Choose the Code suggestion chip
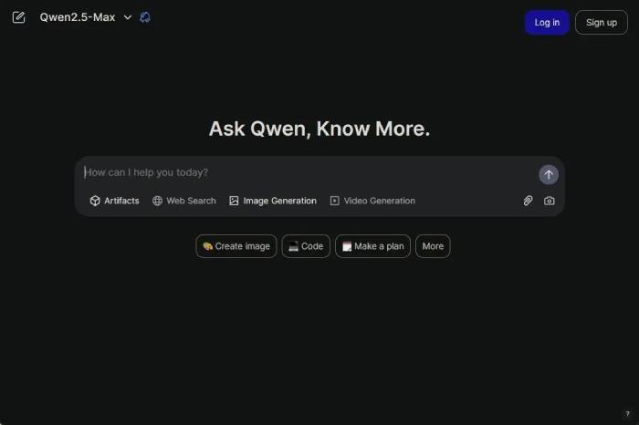Screen dimensions: 639x425 [x=306, y=246]
